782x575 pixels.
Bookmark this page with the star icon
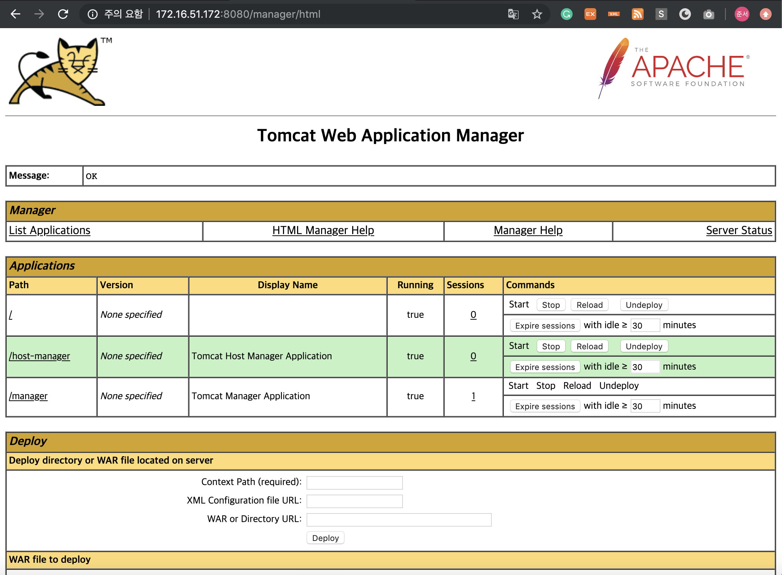coord(537,14)
